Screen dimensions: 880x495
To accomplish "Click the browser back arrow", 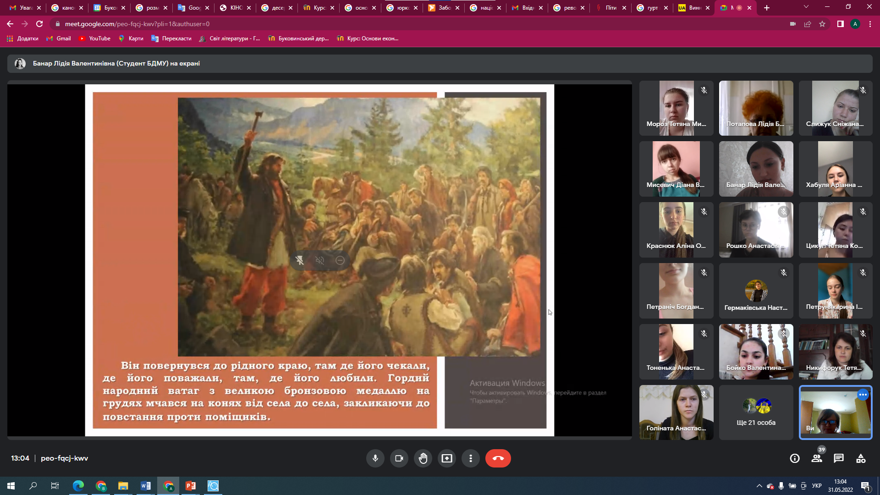I will pos(10,24).
